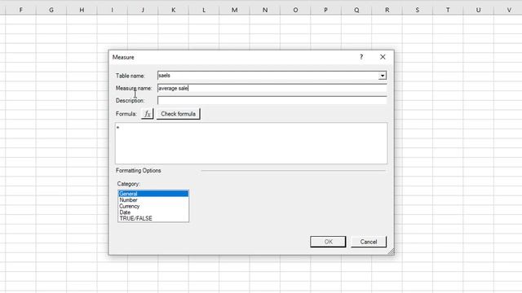Select column L header in spreadsheet
Screen dimensions: 522x293
tap(204, 10)
